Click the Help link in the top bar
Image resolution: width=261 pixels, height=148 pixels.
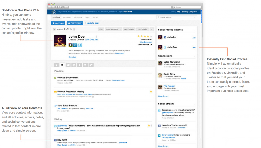(x=178, y=12)
